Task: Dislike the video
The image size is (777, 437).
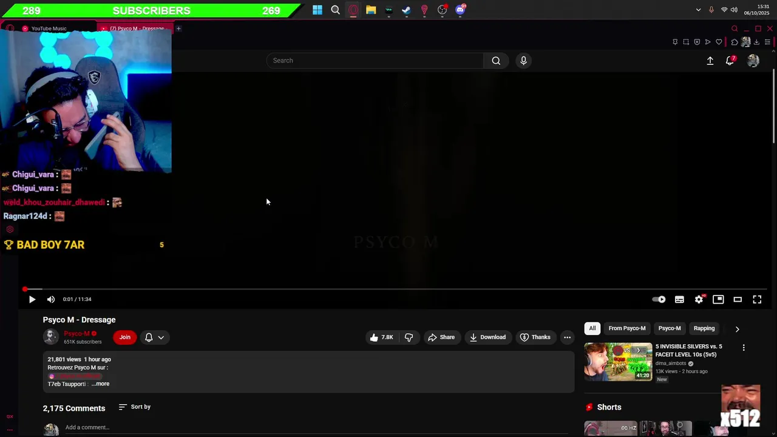Action: (x=409, y=337)
